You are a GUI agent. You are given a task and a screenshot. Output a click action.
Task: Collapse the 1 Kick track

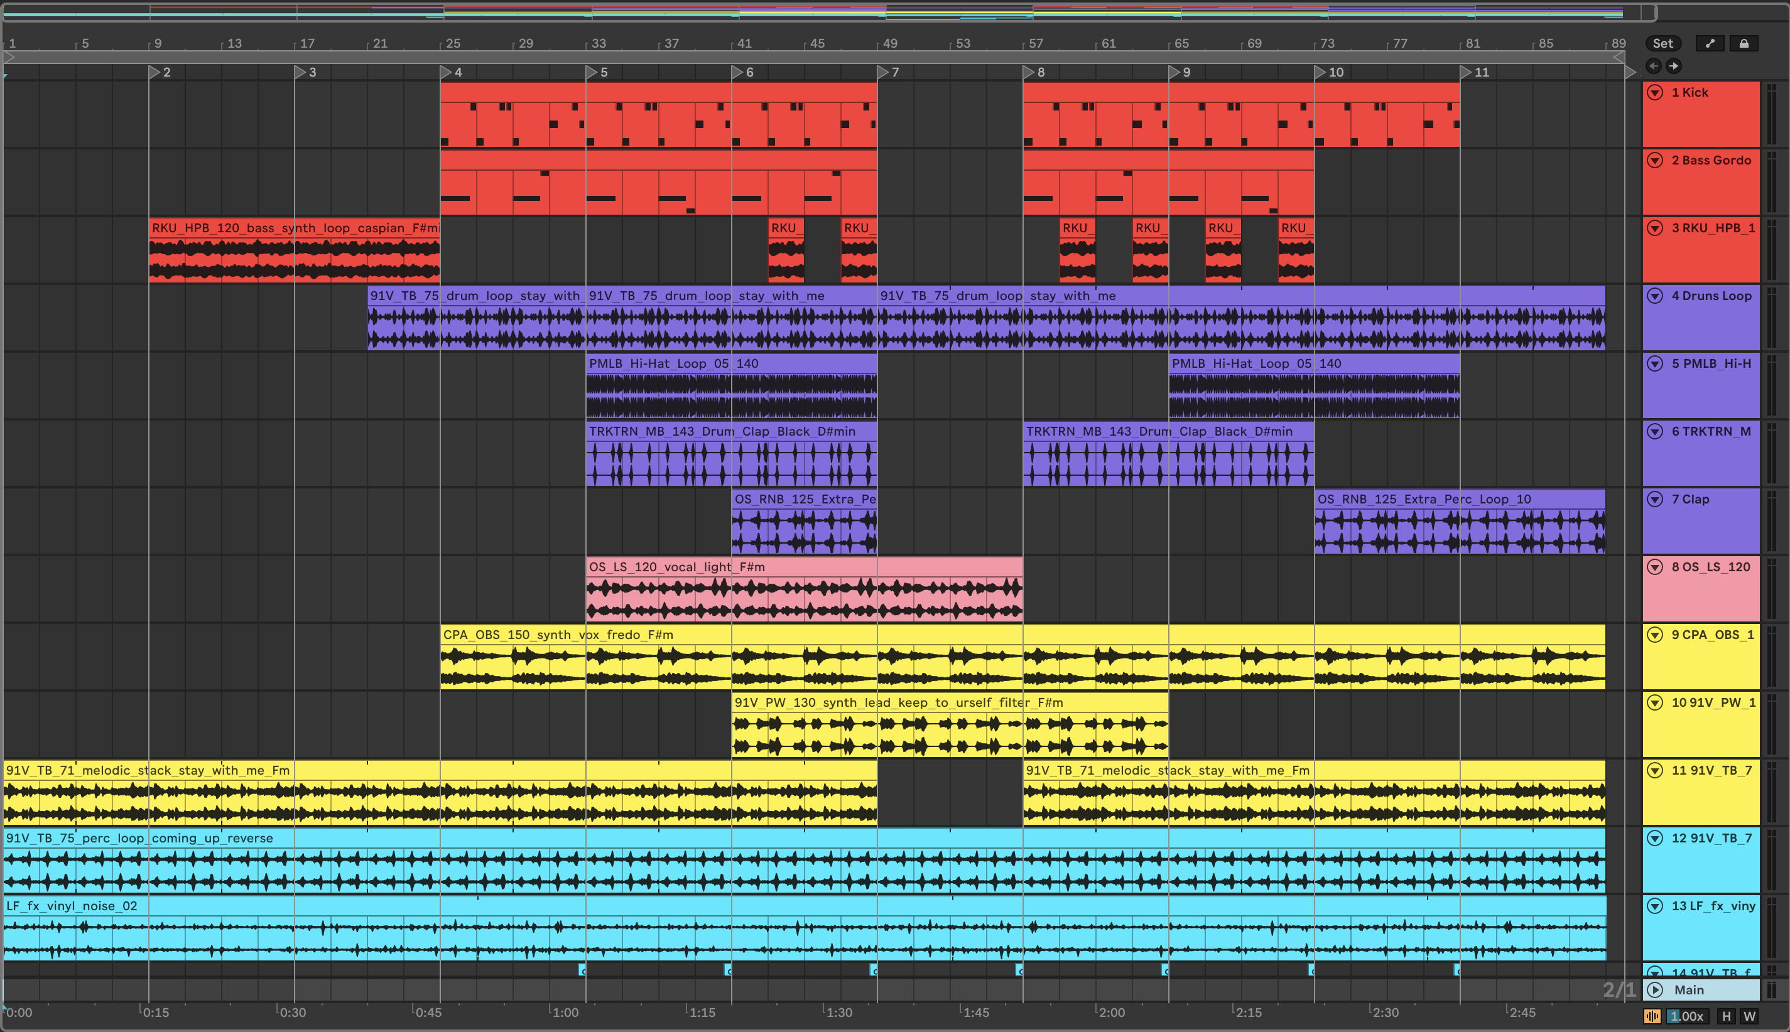1654,92
